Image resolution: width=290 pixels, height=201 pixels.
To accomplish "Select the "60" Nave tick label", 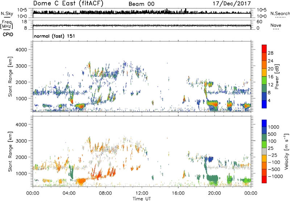I will pyautogui.click(x=259, y=22).
